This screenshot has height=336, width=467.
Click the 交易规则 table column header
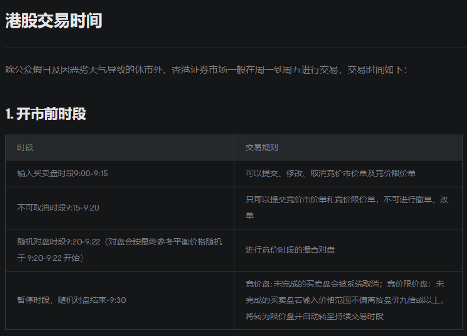coord(262,147)
